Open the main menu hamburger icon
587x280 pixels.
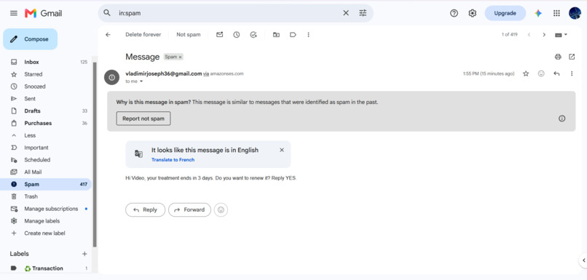pos(14,13)
